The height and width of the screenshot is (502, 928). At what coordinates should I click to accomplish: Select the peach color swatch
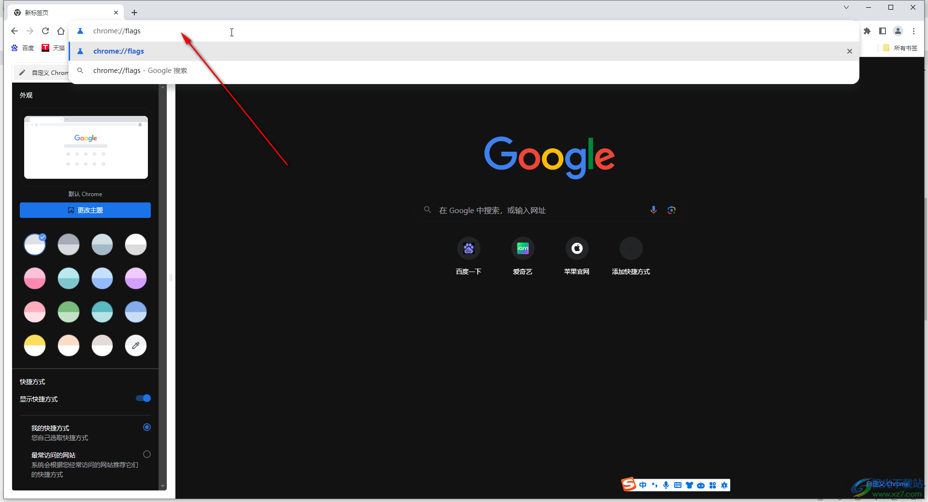click(x=69, y=345)
